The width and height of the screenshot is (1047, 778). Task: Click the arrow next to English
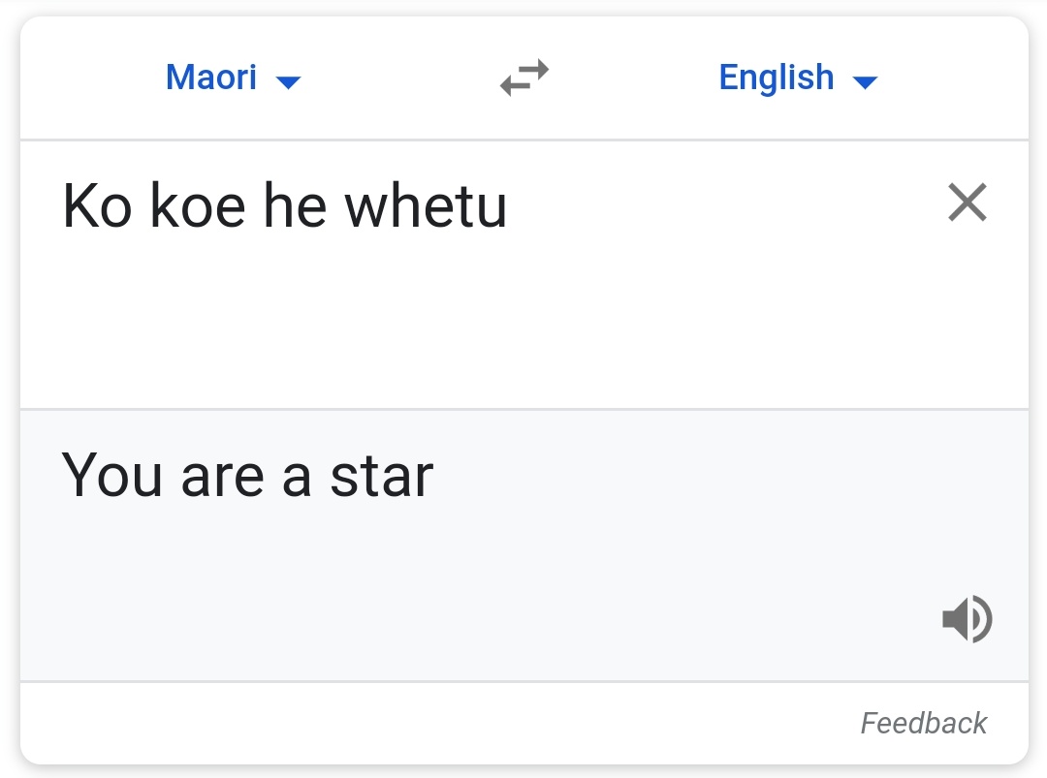(x=865, y=82)
